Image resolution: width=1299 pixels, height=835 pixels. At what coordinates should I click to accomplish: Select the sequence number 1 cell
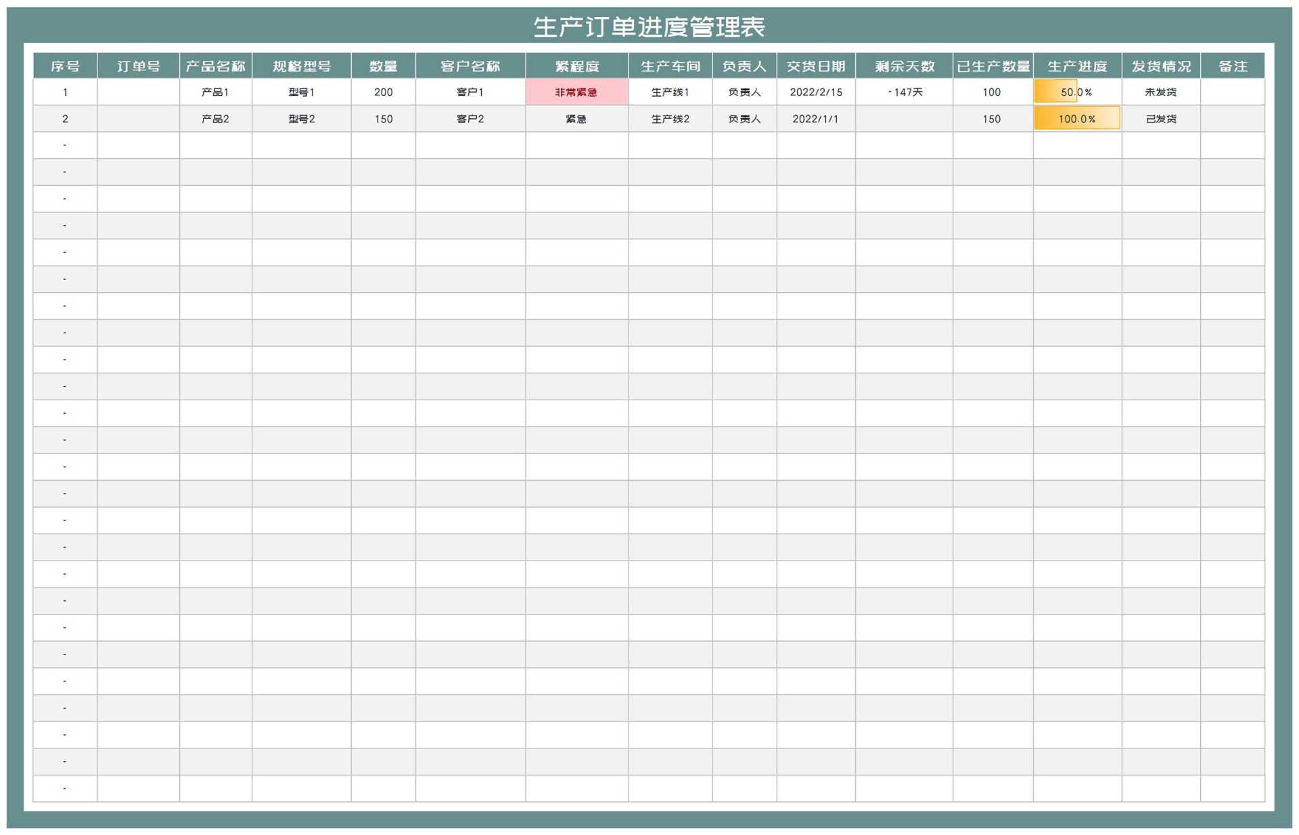65,92
